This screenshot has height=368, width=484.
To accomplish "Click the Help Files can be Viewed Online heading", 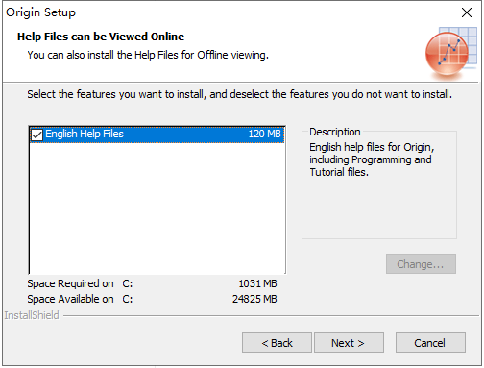I will coord(101,37).
